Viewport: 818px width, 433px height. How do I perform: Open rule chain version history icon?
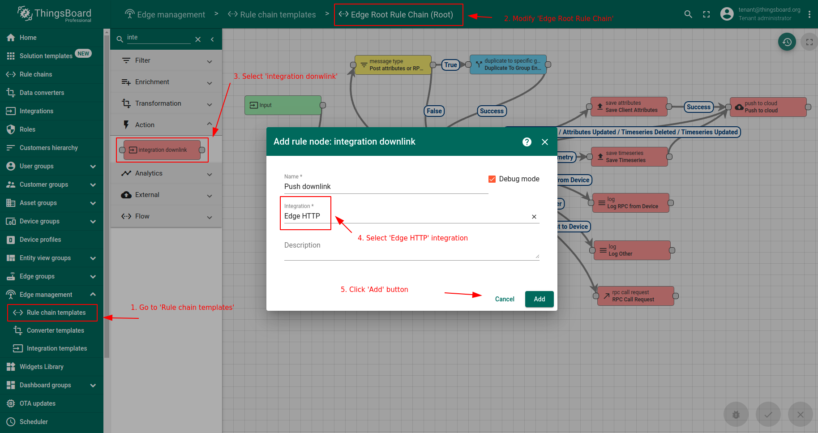pyautogui.click(x=787, y=42)
